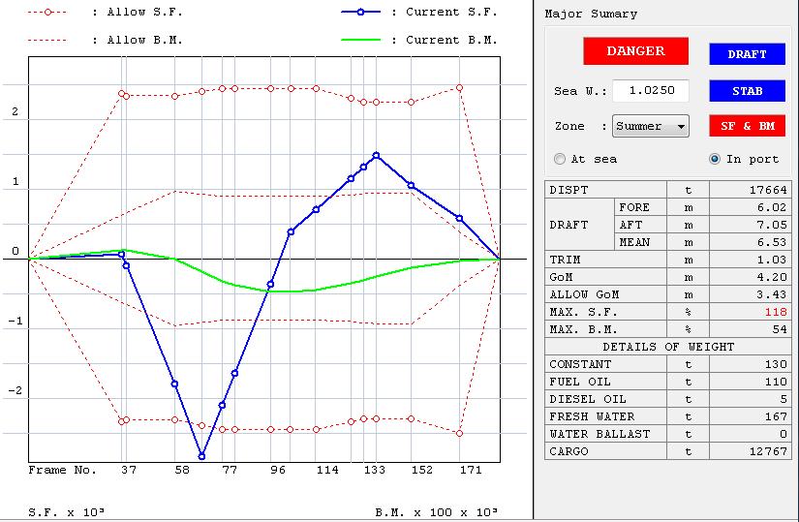Choose the In port radio option

(715, 159)
